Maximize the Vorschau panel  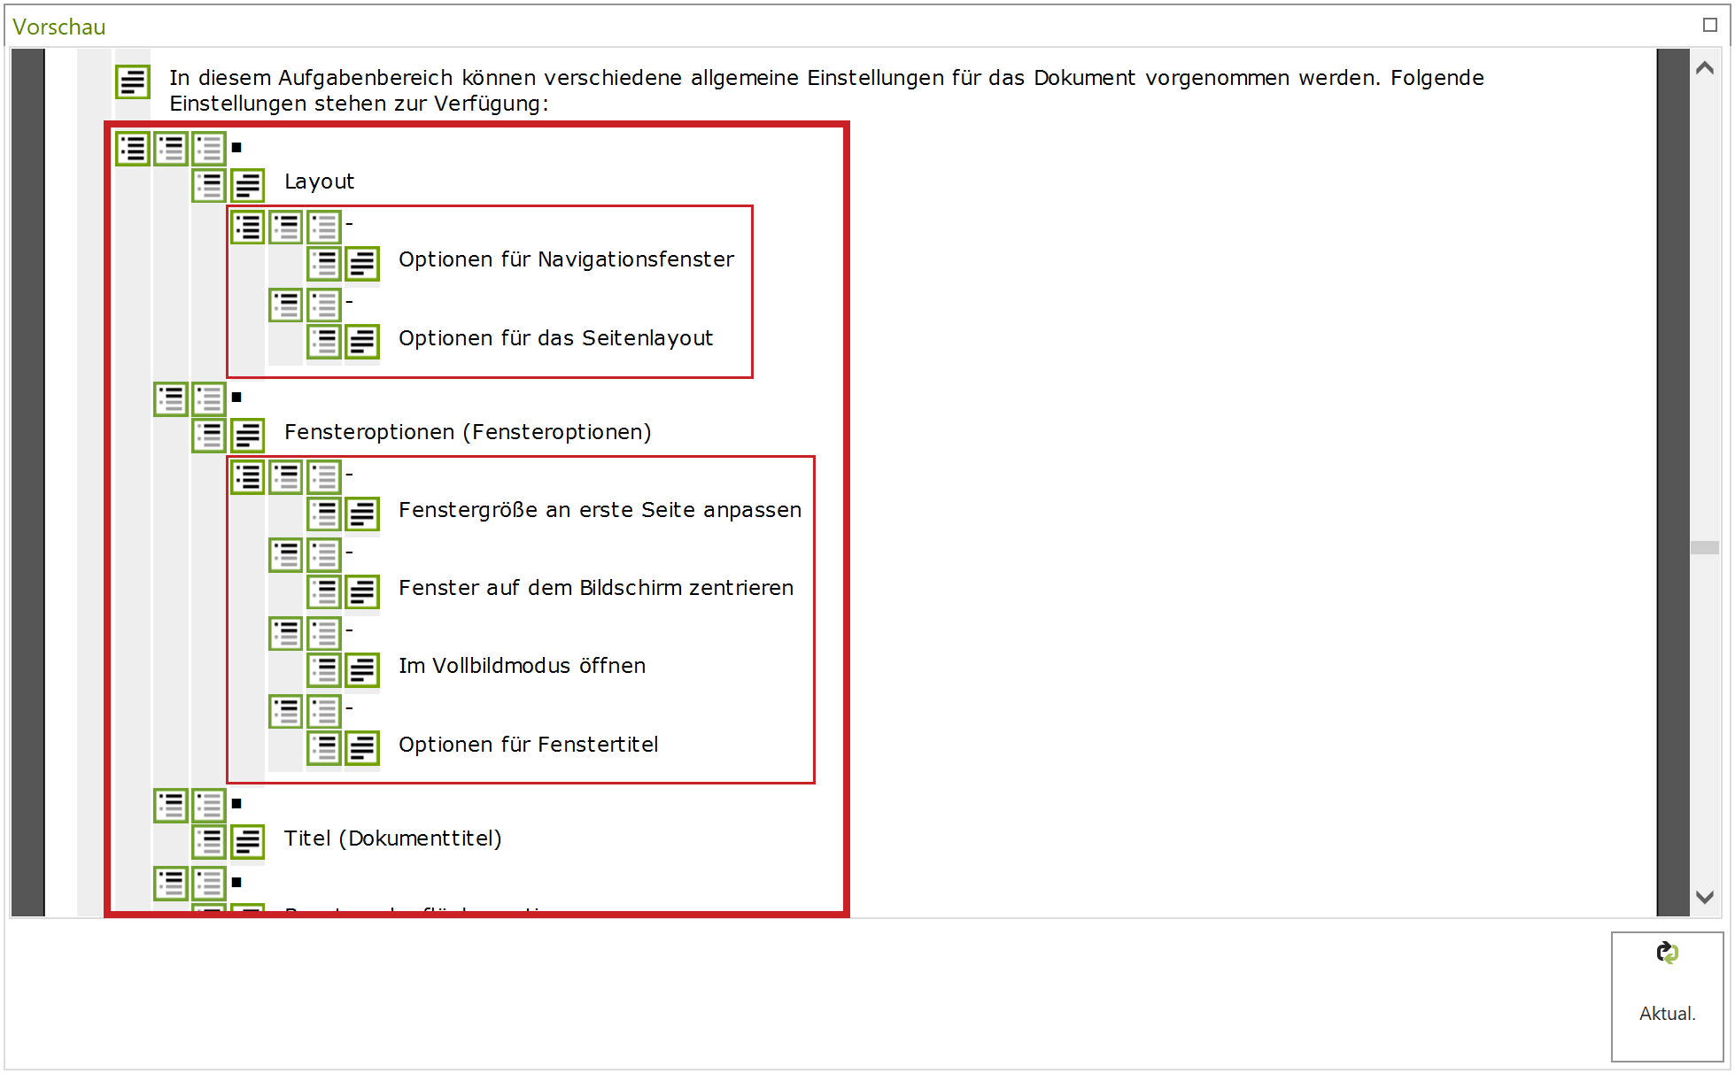(1709, 25)
